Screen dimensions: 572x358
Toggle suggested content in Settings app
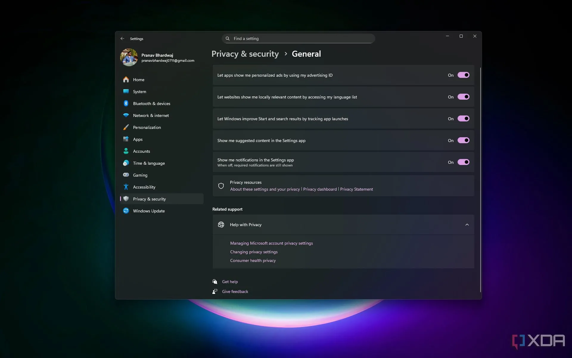coord(463,141)
